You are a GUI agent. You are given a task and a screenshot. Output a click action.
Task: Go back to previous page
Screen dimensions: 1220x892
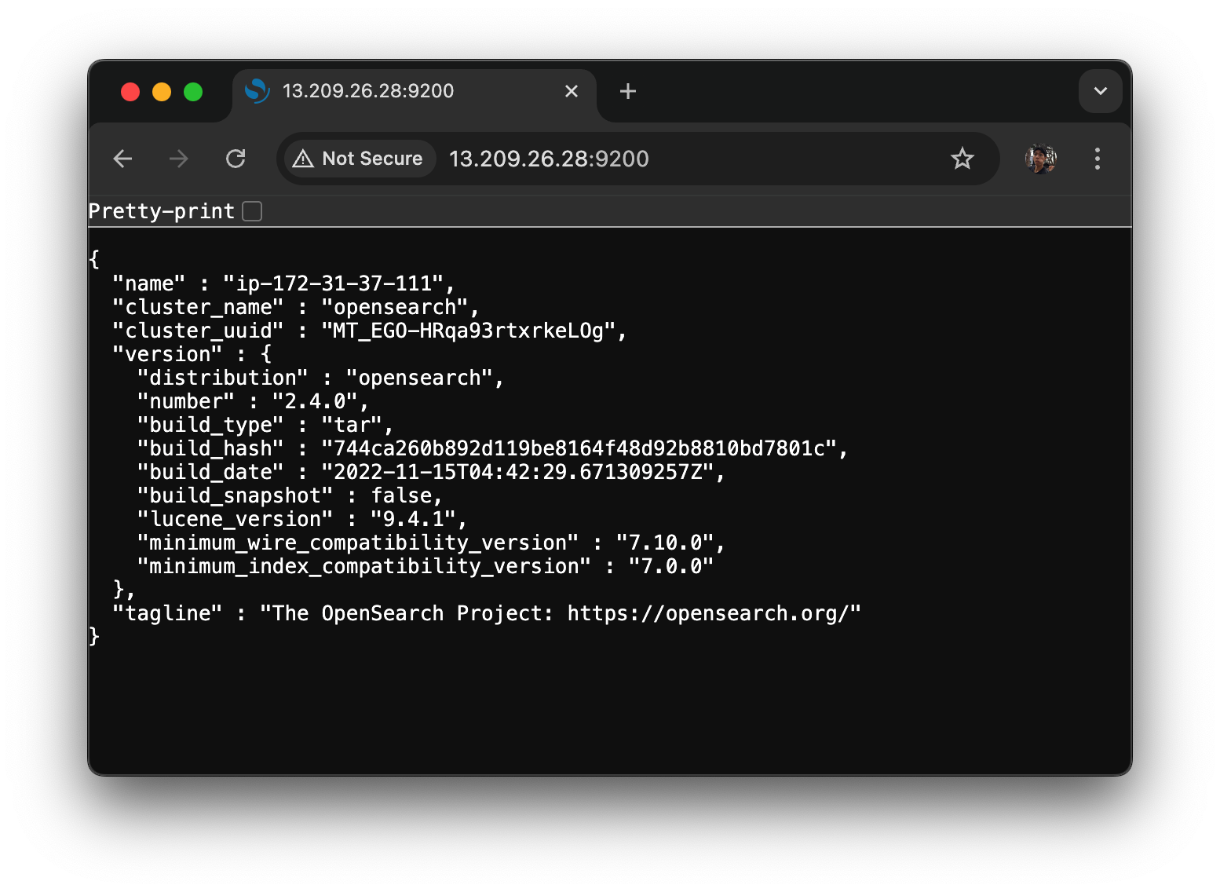coord(123,159)
